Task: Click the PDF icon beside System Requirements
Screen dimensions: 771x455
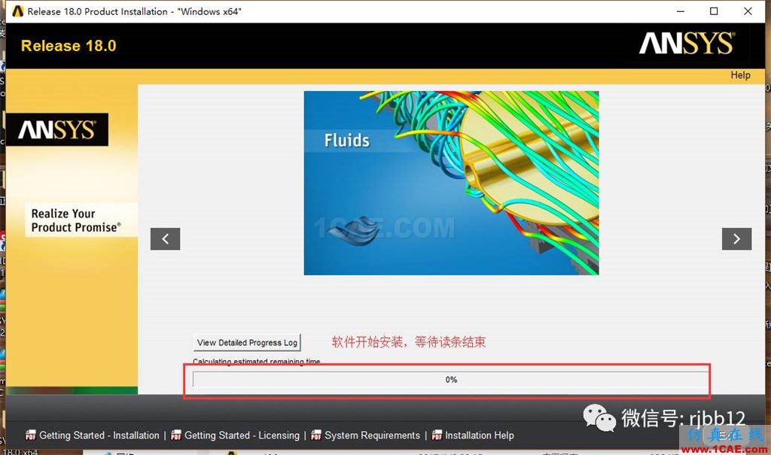Action: coord(316,435)
